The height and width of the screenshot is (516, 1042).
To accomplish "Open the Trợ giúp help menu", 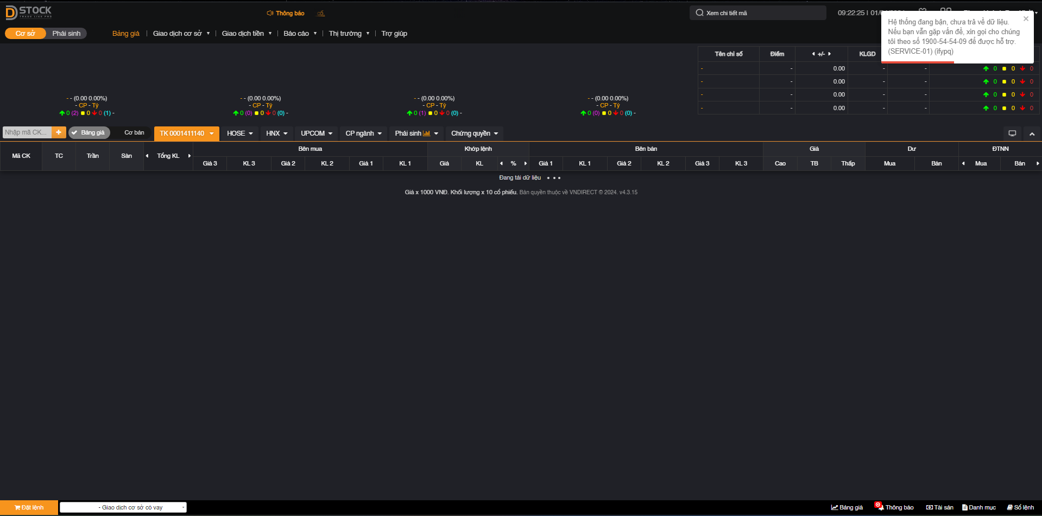I will coord(394,34).
